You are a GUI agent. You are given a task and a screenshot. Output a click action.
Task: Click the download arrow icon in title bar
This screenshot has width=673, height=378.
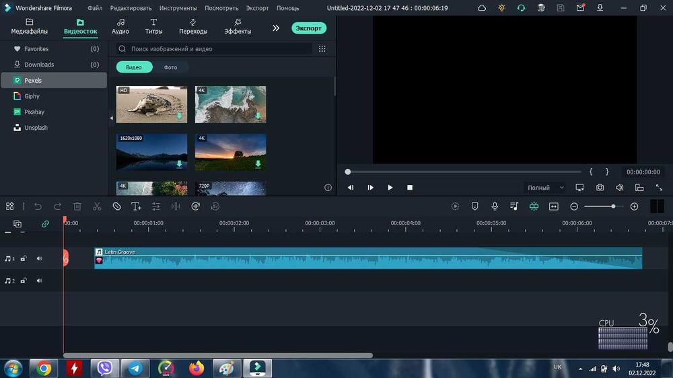point(600,7)
